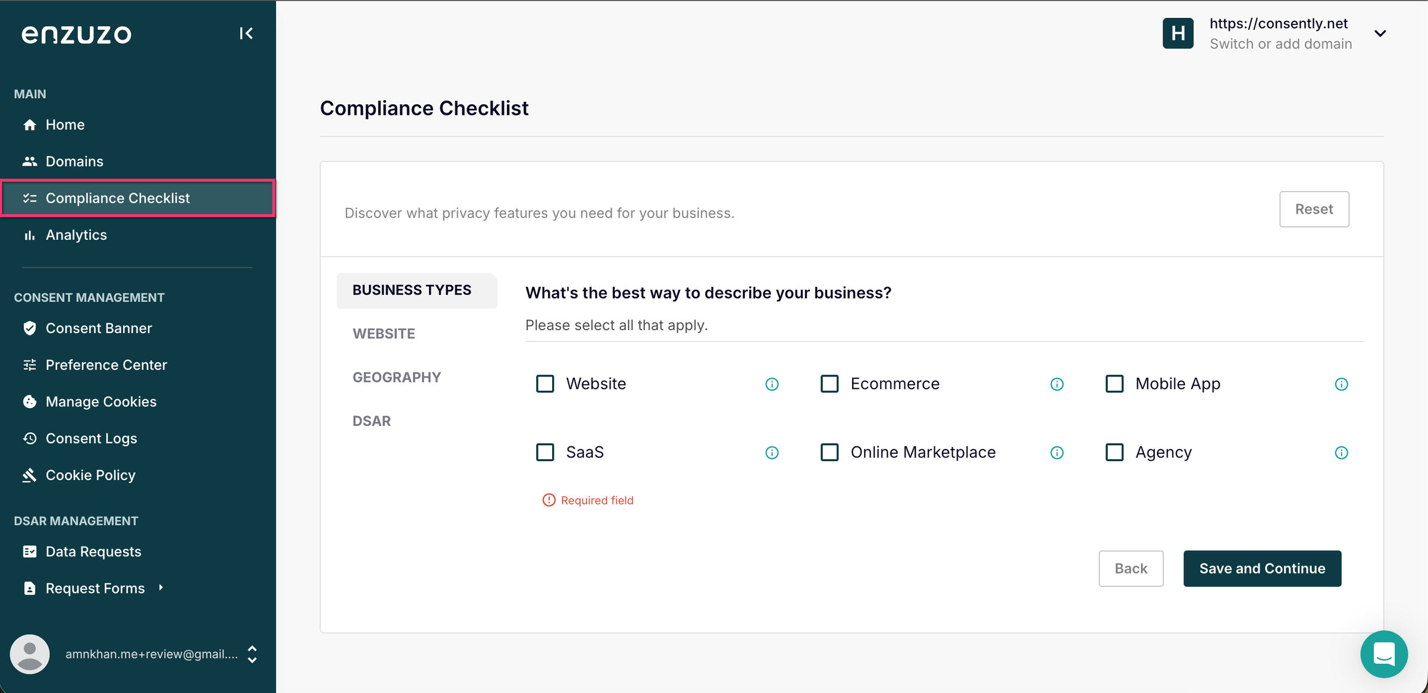Open Manage Cookies page

click(x=138, y=402)
